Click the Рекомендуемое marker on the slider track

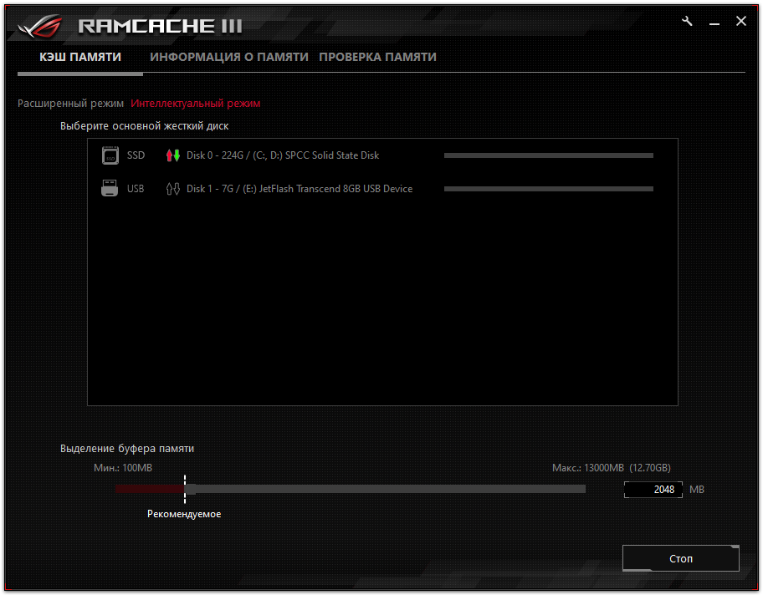185,489
